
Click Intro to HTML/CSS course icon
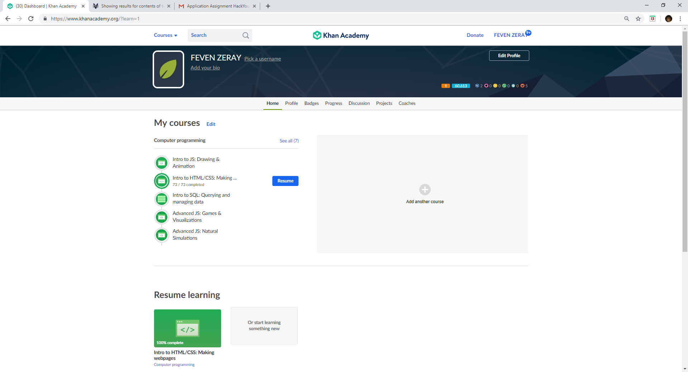[x=162, y=181]
